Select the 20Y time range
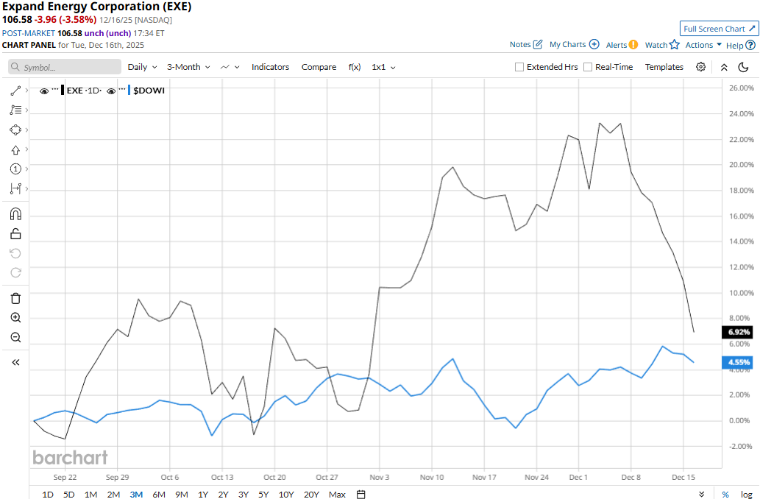Viewport: 760px width, 499px height. point(311,494)
